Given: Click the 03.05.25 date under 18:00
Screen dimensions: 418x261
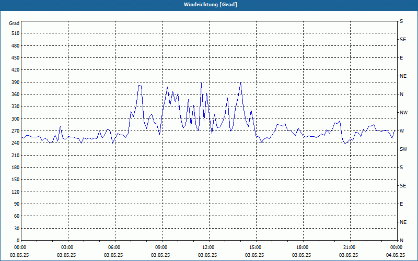Looking at the screenshot, I should tap(301, 255).
